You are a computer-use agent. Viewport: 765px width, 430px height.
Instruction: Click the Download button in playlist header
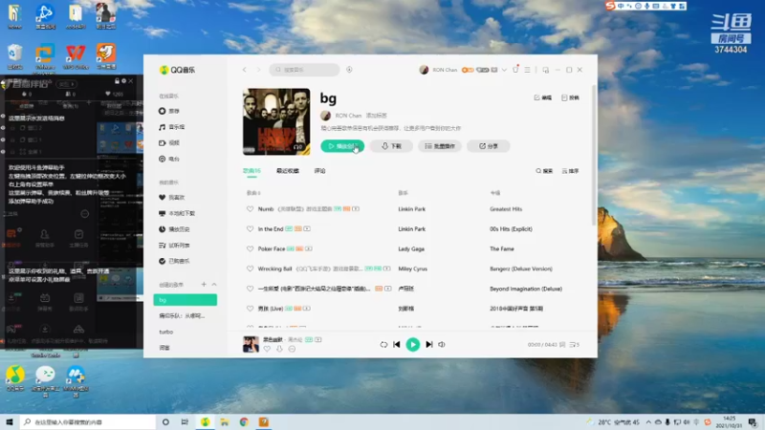[391, 146]
